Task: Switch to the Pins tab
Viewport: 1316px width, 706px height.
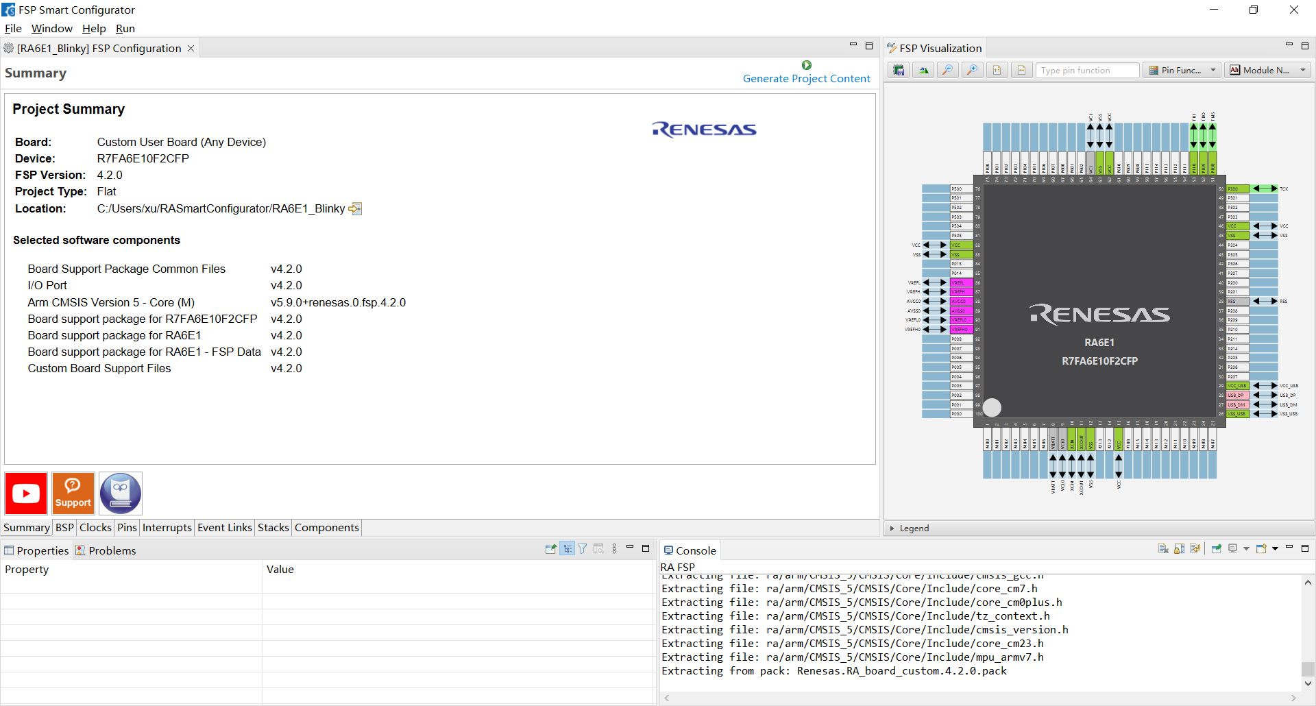Action: (127, 528)
